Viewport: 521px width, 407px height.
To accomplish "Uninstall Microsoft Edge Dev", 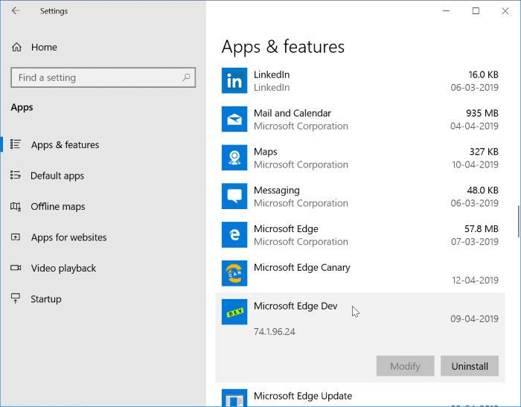I will (470, 366).
